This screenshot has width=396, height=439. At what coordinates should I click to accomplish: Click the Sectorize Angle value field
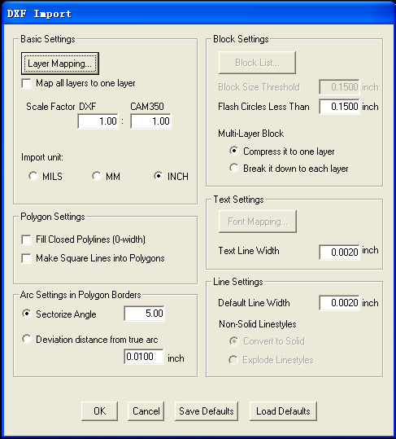(144, 314)
